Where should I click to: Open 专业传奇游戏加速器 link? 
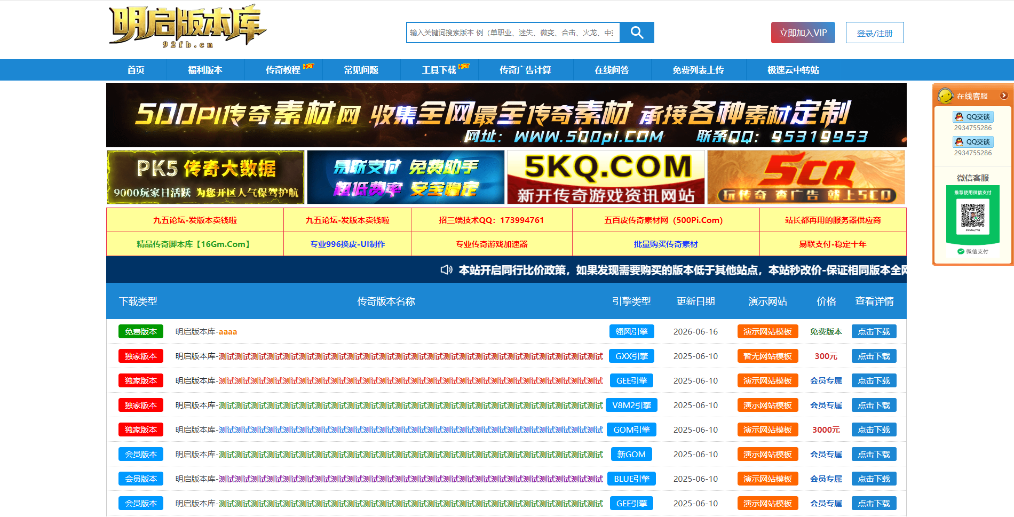492,244
